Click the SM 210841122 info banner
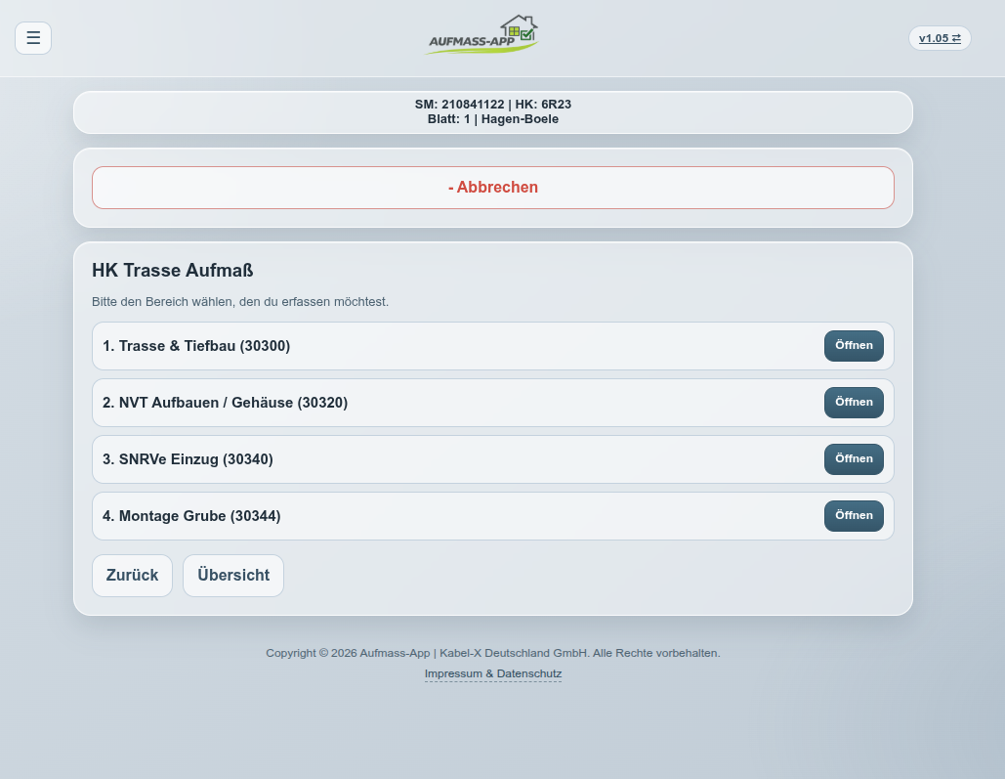 (x=492, y=104)
